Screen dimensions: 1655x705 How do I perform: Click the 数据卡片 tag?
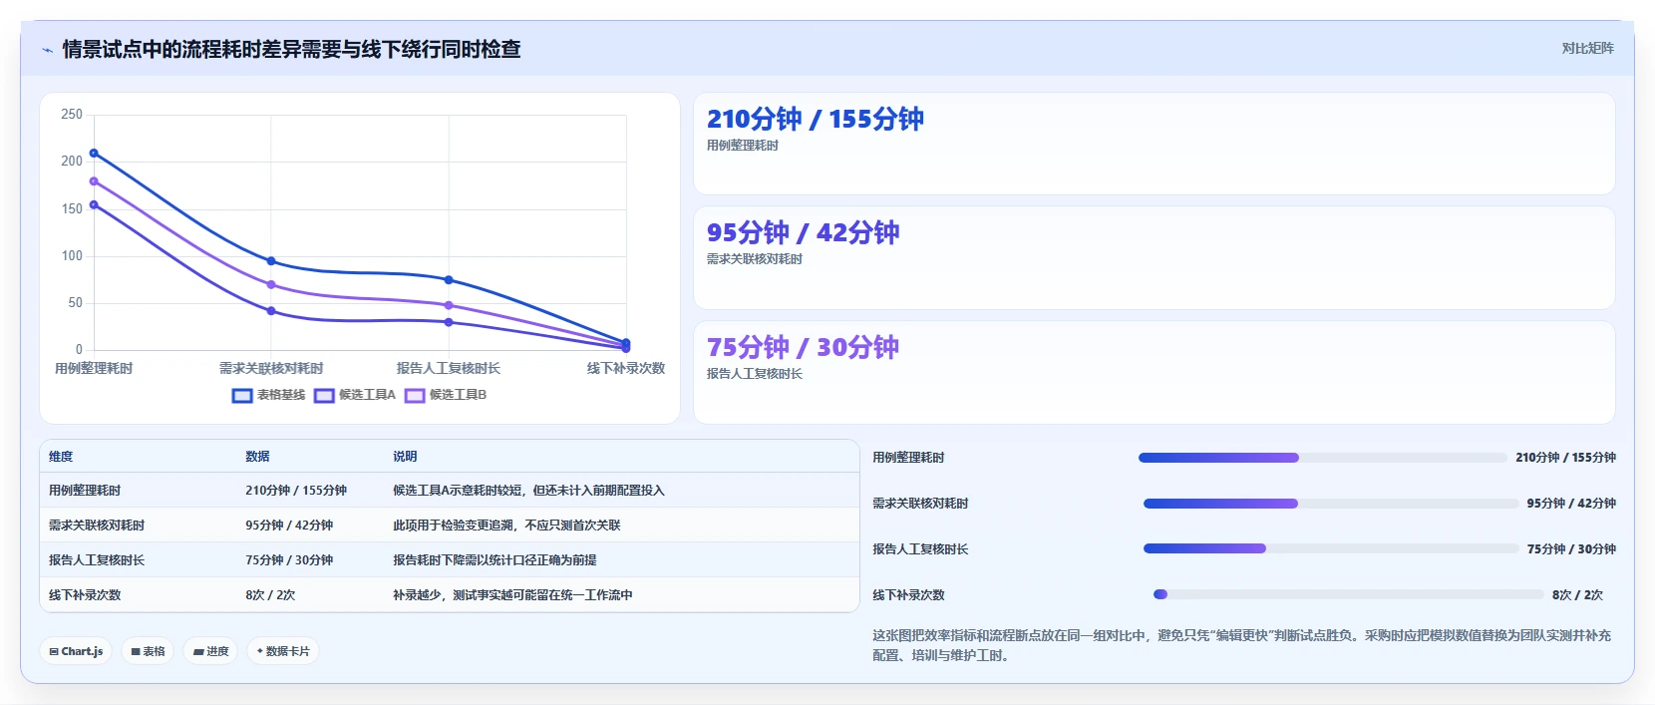pyautogui.click(x=283, y=651)
